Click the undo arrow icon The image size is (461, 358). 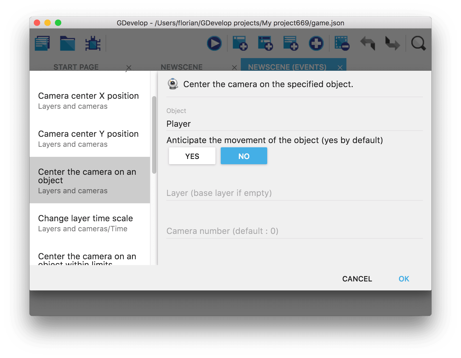tap(368, 43)
